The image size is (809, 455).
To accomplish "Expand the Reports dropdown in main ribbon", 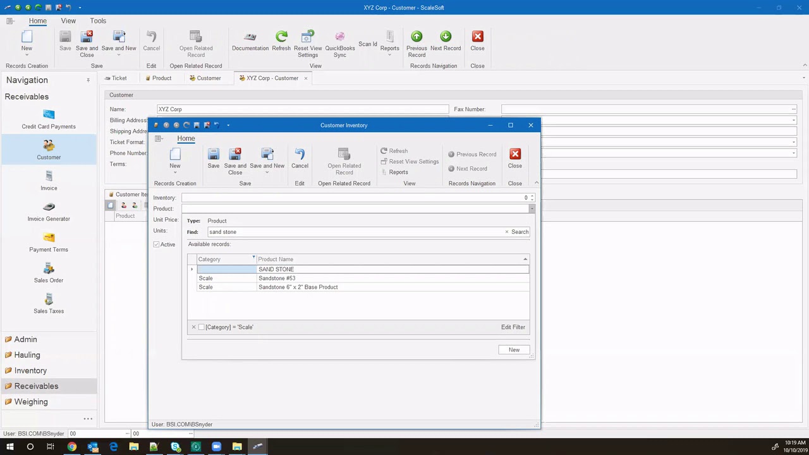I will click(390, 55).
